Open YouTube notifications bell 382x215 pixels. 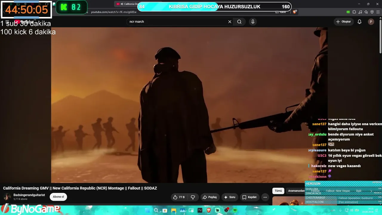(x=360, y=22)
